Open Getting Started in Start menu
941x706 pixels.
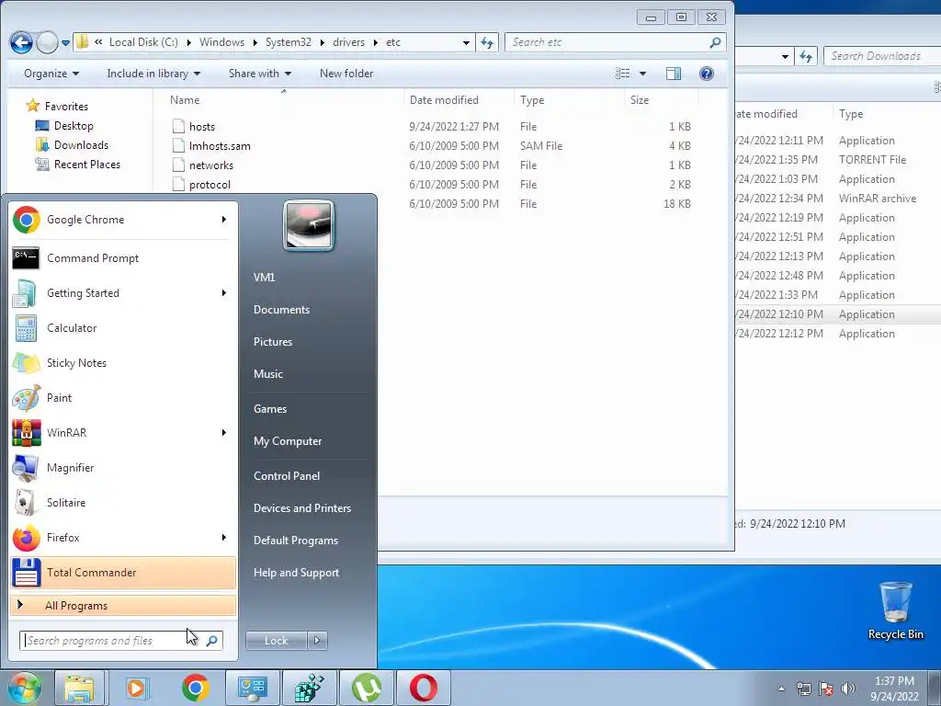123,293
